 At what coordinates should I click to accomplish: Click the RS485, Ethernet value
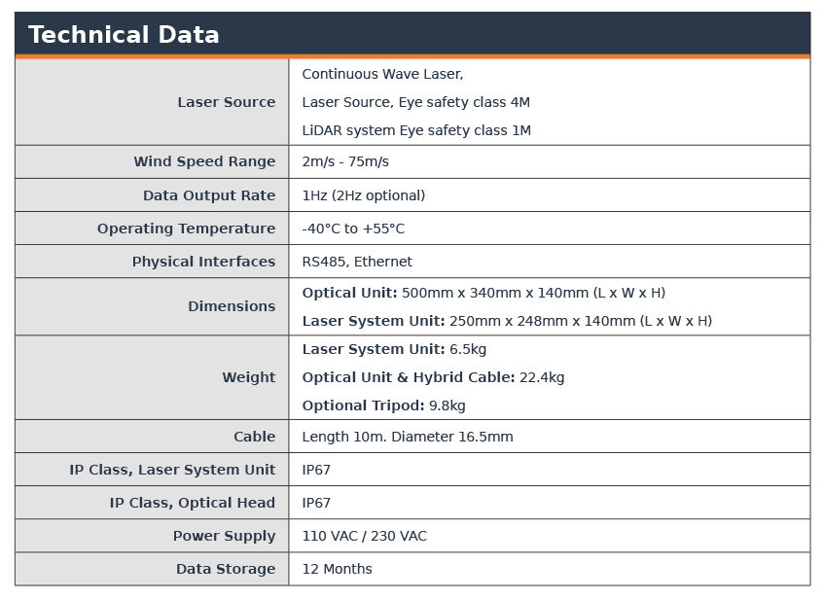(x=356, y=262)
